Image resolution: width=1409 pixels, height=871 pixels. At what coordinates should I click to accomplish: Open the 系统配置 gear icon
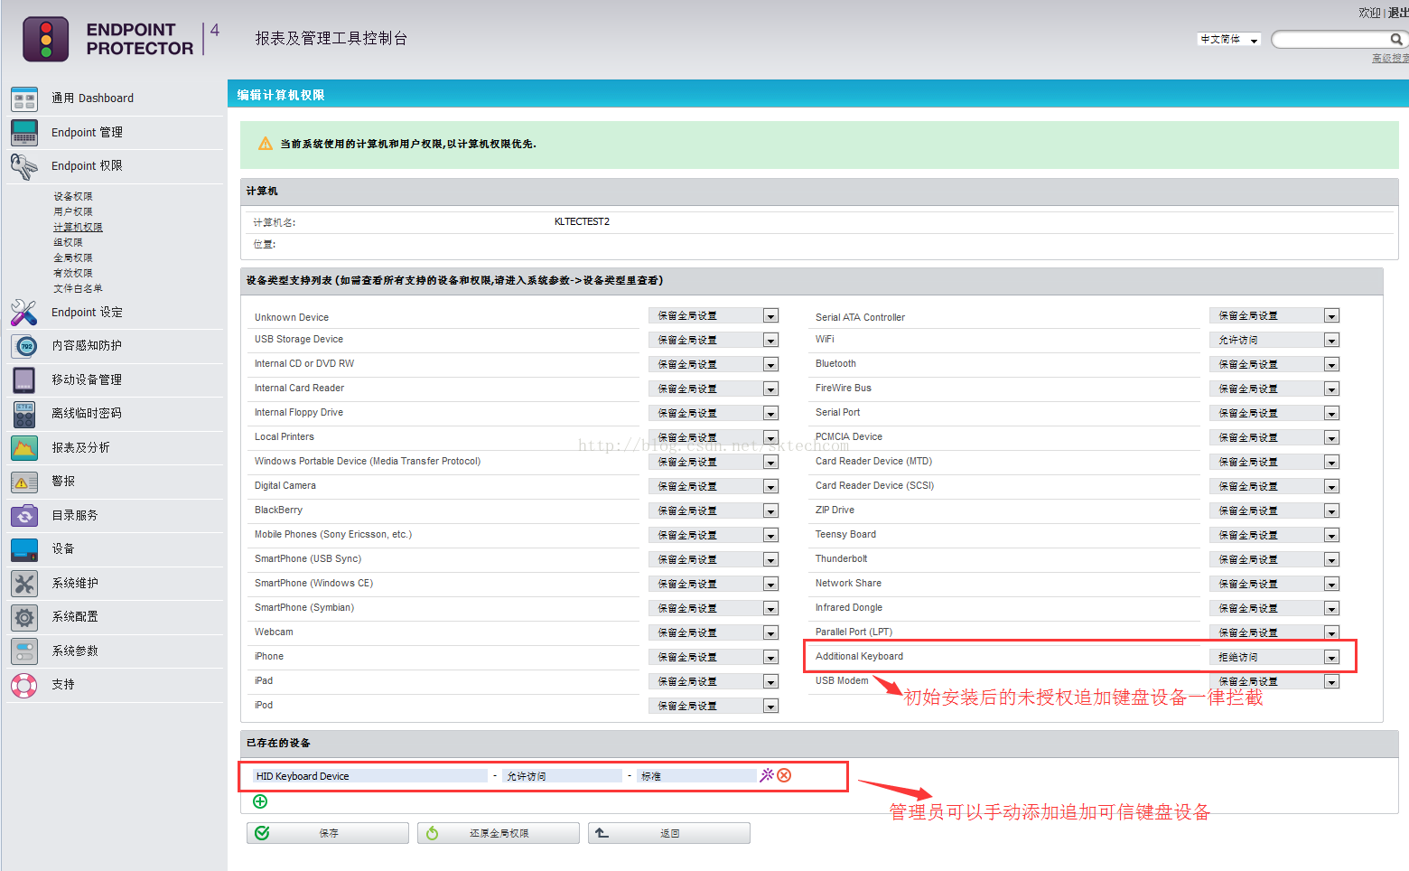pos(24,617)
